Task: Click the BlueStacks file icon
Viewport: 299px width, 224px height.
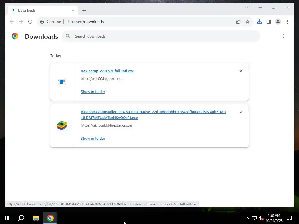Action: (x=62, y=126)
